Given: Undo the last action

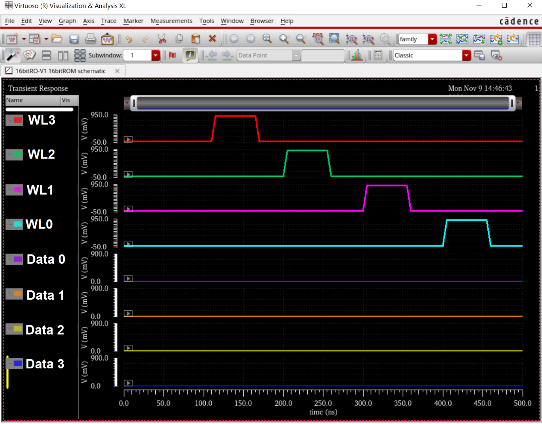Looking at the screenshot, I should 129,39.
